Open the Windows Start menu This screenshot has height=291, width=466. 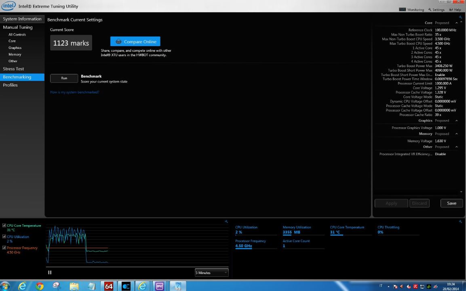click(x=5, y=286)
